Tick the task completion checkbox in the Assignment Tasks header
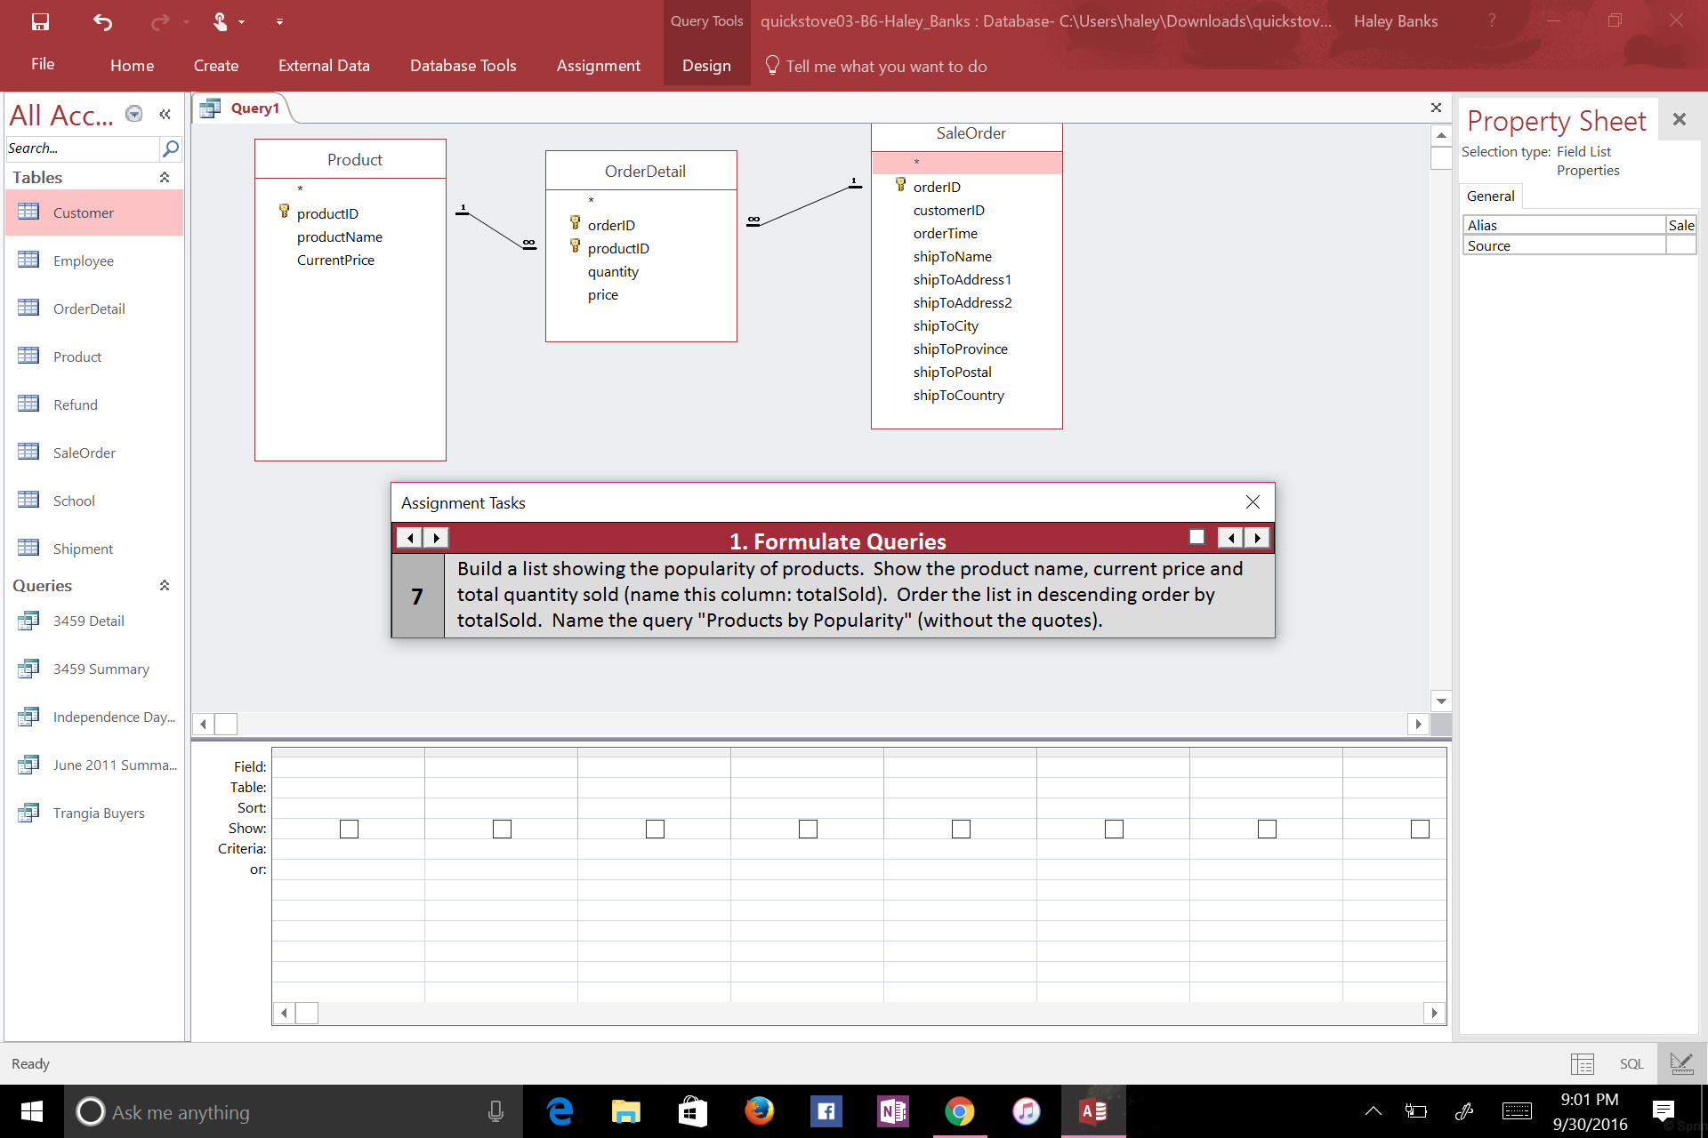 tap(1196, 537)
